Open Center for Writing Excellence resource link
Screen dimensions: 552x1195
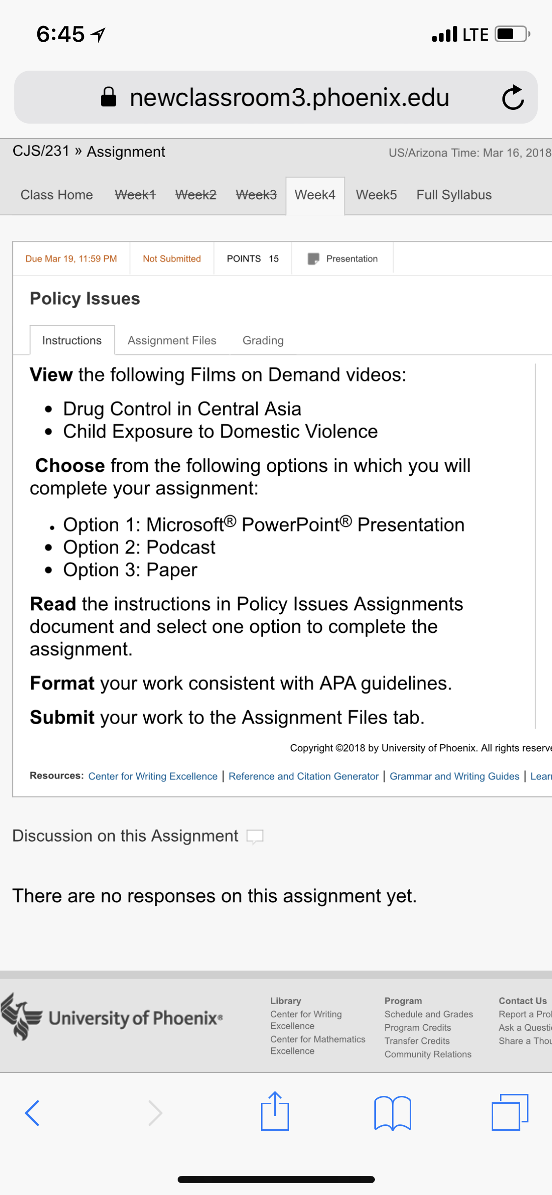pyautogui.click(x=153, y=776)
